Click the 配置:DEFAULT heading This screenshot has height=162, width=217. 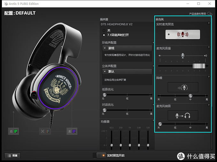[x=20, y=13]
